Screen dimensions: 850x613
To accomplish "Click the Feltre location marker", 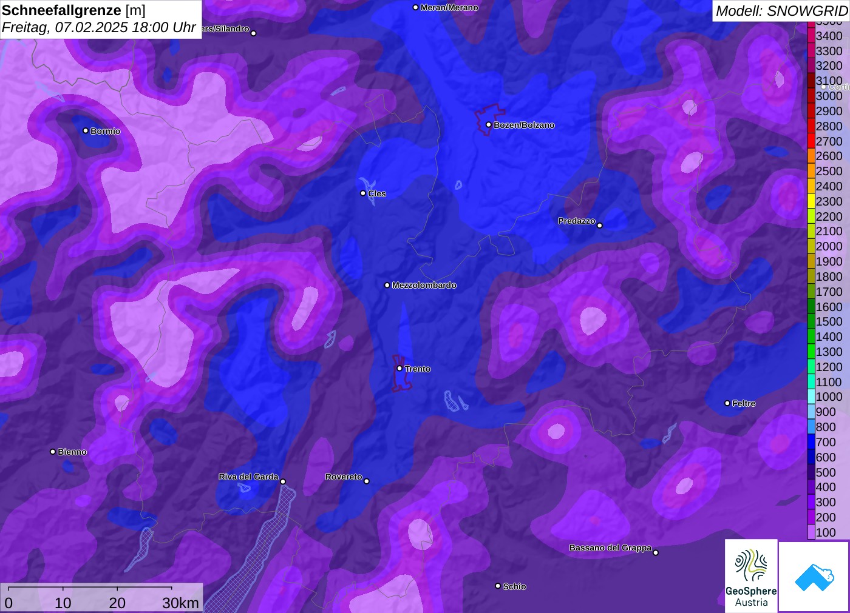I will 727,403.
